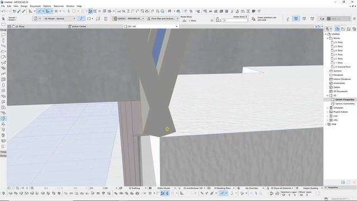Open the Document menu

point(35,6)
